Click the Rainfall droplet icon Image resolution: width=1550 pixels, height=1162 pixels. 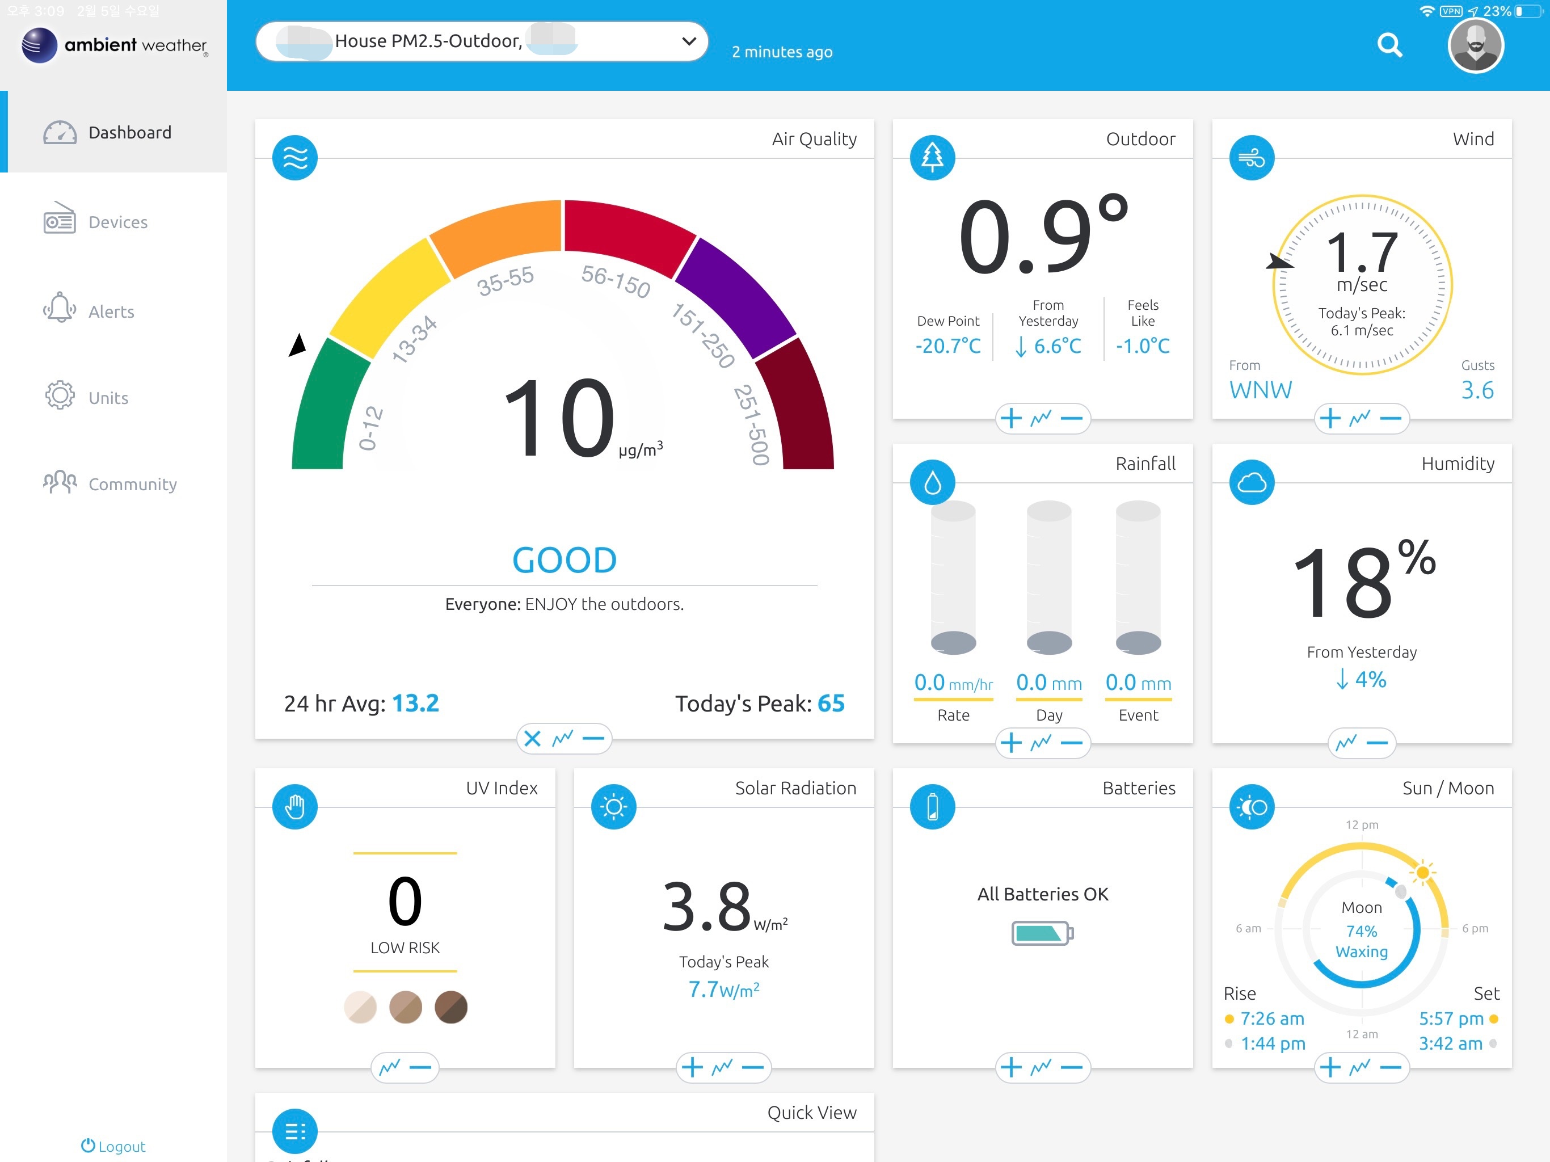932,482
